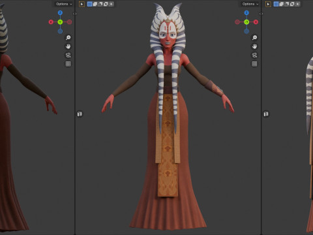Enable Invert Selection mode in right viewport
Image resolution: width=313 pixels, height=235 pixels.
[292, 4]
